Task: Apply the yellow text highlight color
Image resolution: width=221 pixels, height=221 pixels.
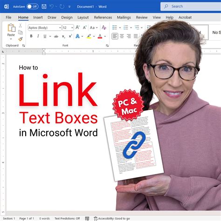Action: pyautogui.click(x=89, y=36)
